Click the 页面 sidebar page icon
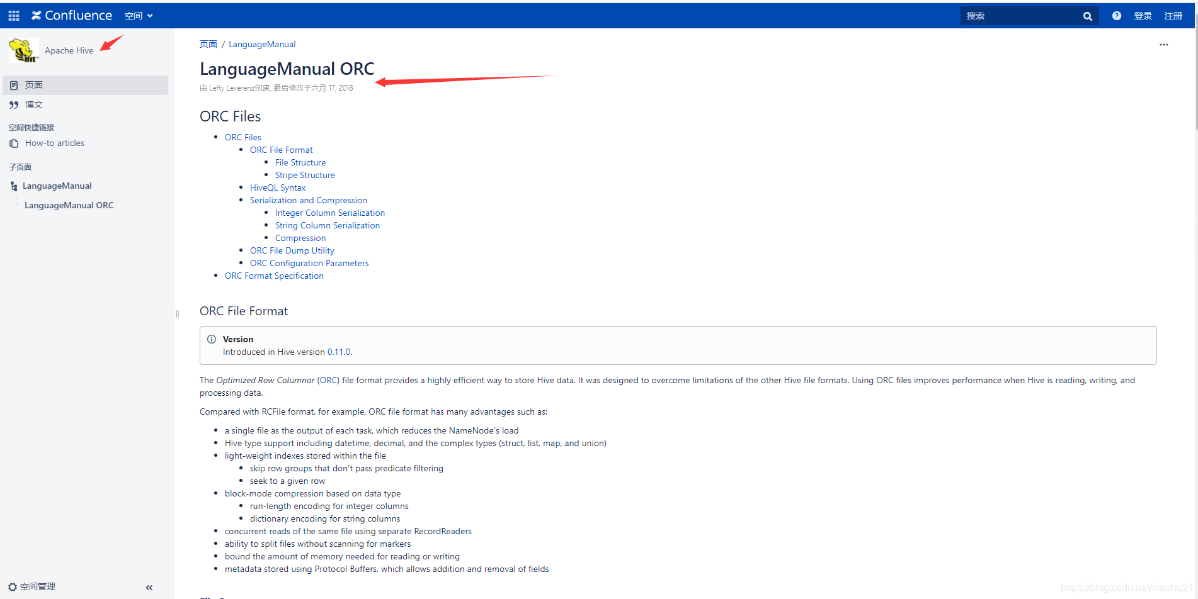Screen dimensions: 1198x599 pyautogui.click(x=14, y=86)
